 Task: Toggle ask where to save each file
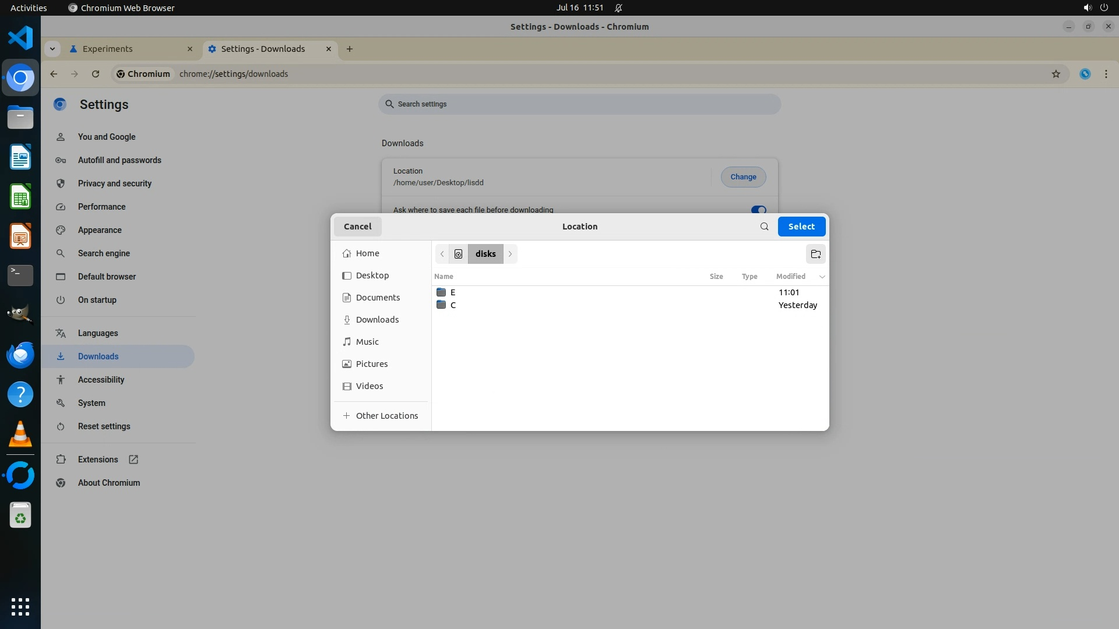758,210
